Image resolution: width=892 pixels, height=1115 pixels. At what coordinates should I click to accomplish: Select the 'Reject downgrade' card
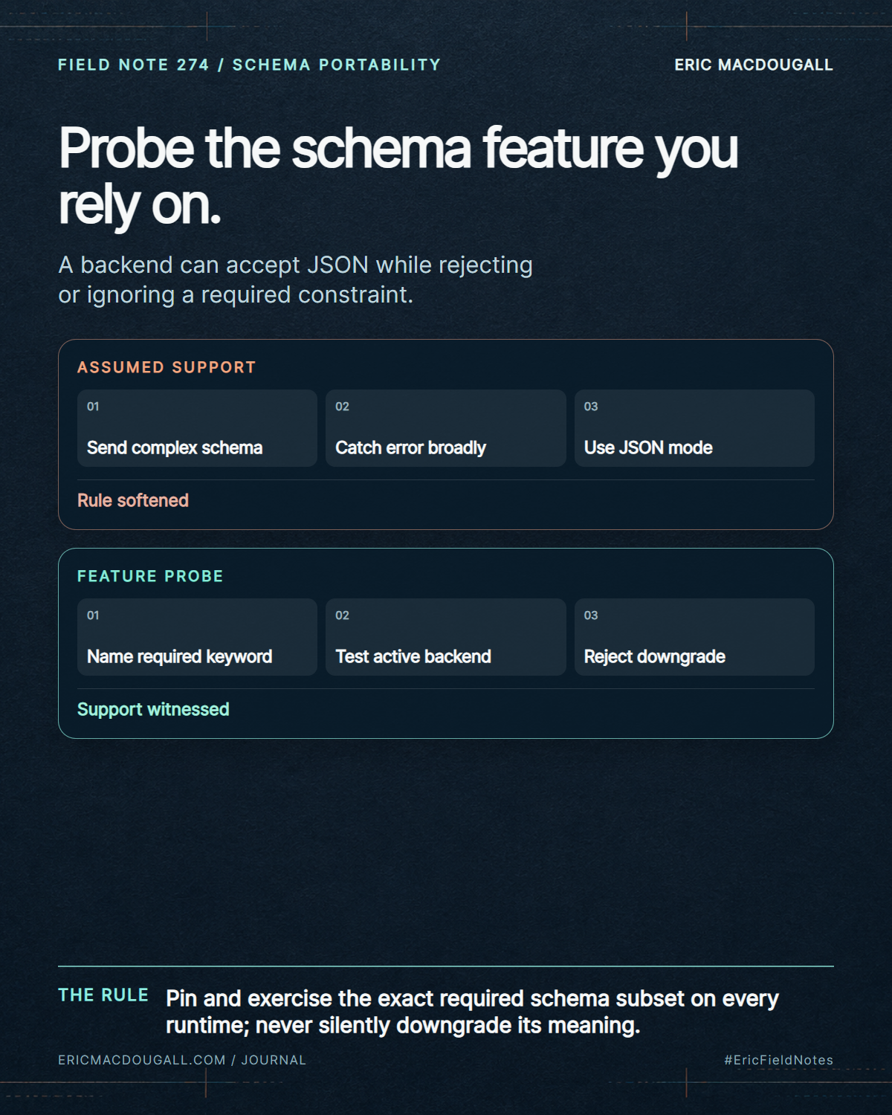click(x=694, y=637)
